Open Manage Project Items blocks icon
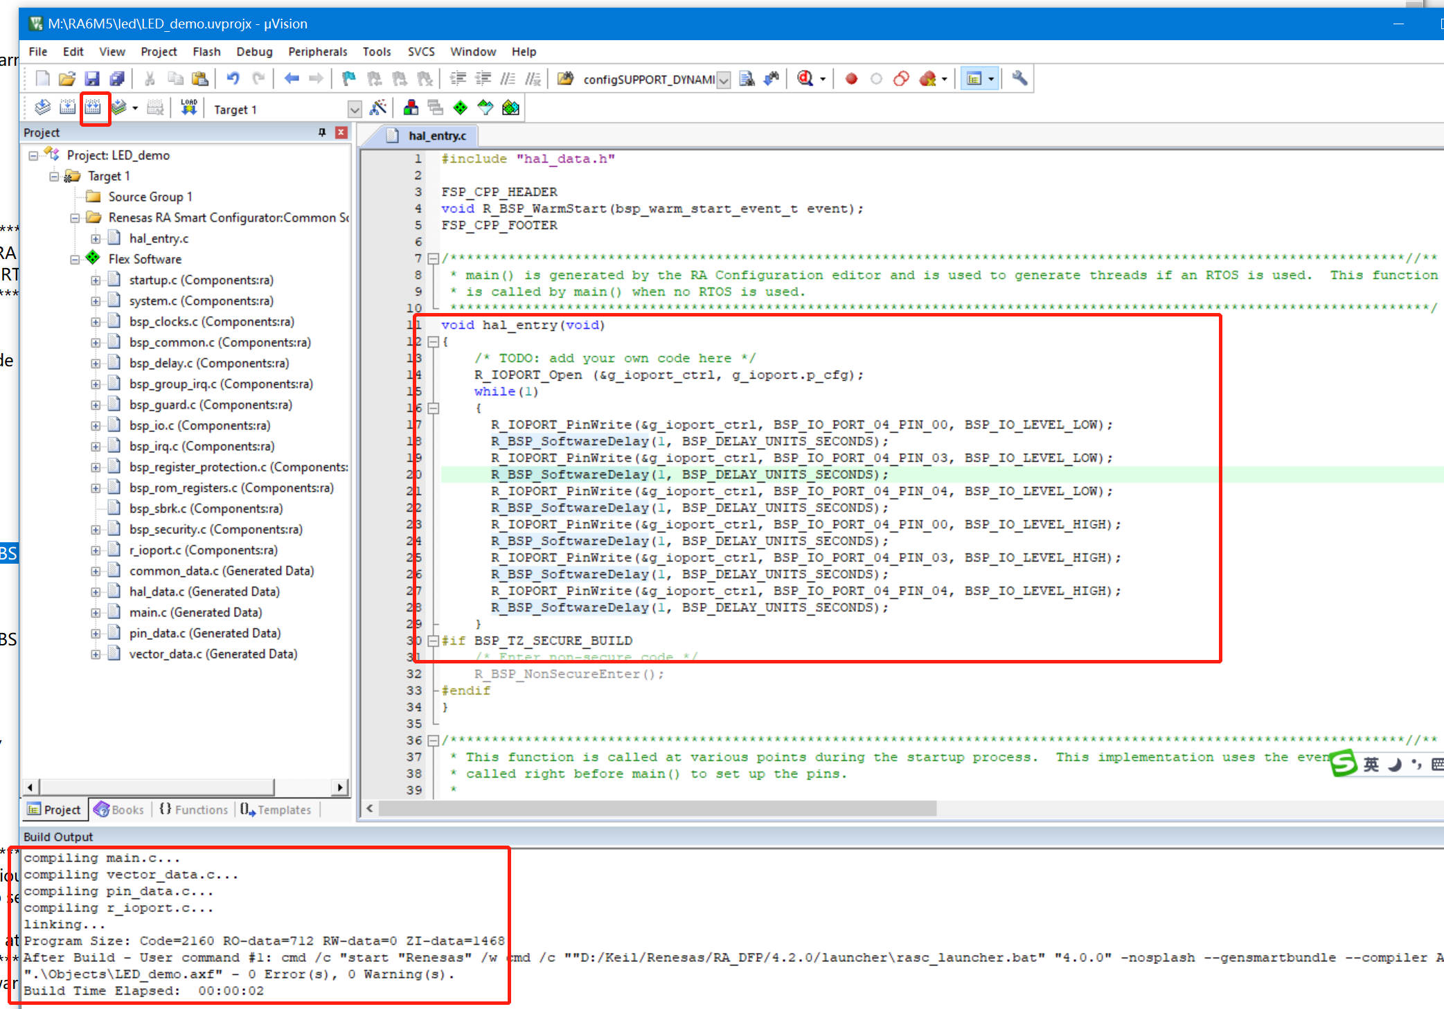This screenshot has height=1009, width=1444. click(411, 107)
